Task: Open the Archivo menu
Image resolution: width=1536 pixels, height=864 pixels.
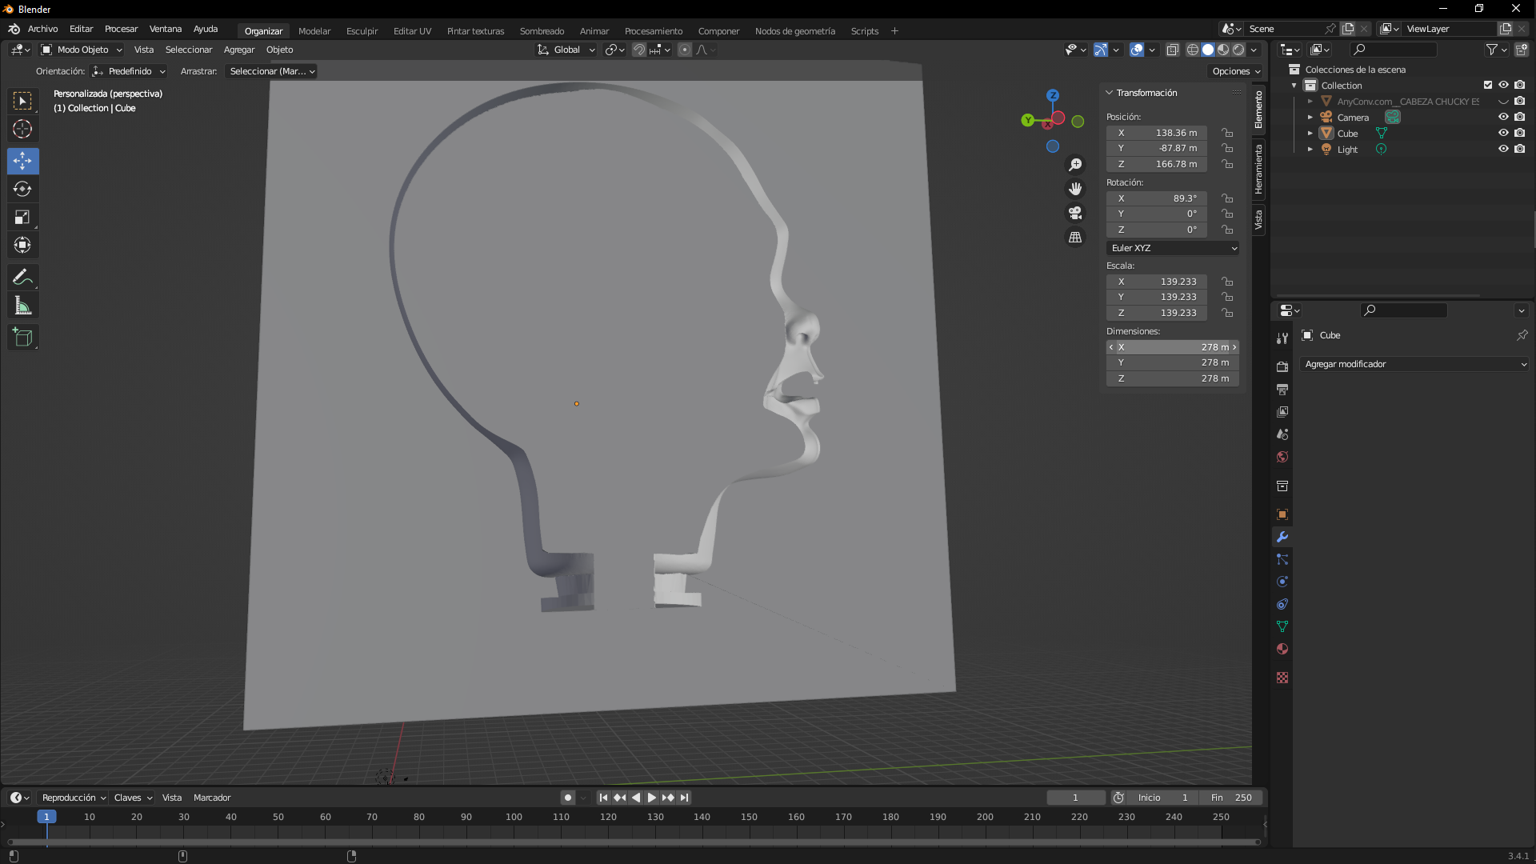Action: (42, 29)
